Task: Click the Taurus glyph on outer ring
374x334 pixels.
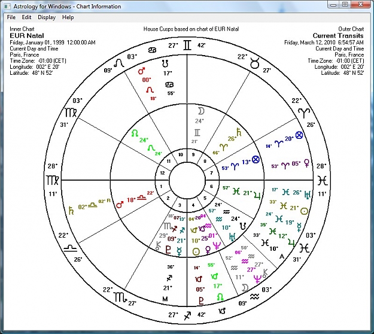Action: coord(255,64)
